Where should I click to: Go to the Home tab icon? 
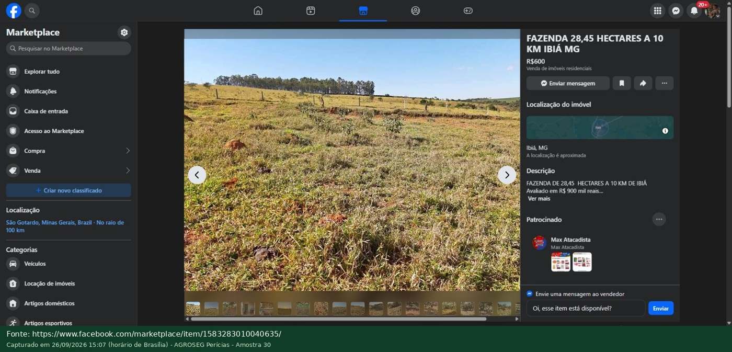[258, 10]
